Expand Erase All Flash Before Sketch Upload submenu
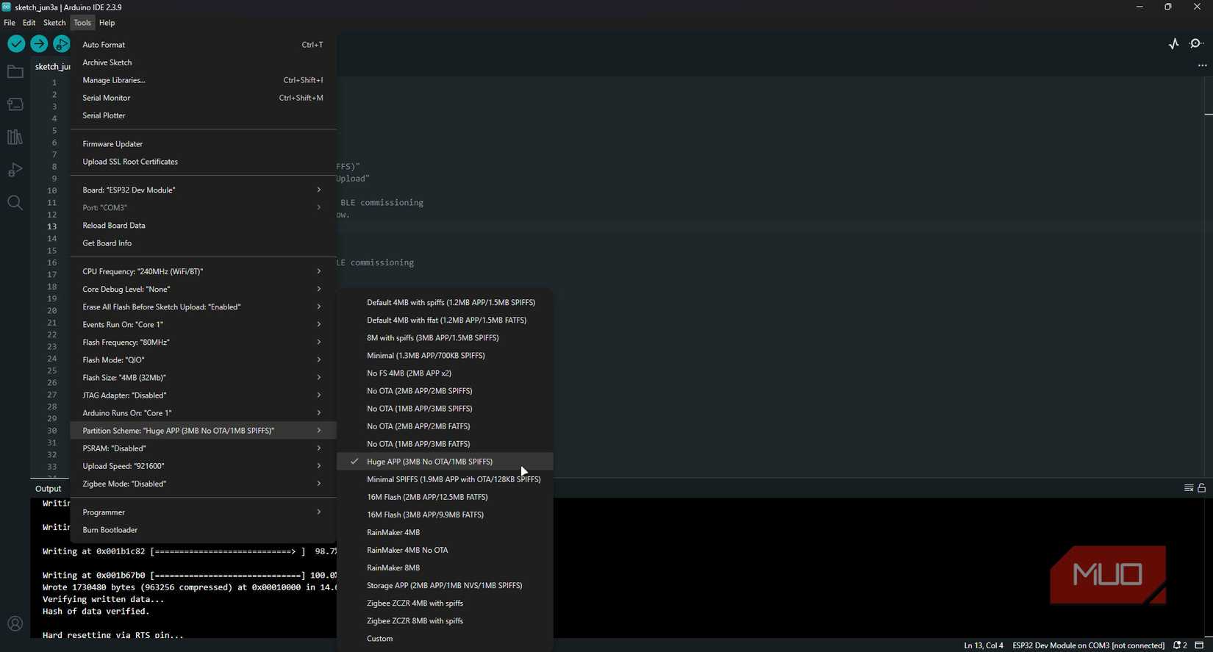 (x=203, y=307)
